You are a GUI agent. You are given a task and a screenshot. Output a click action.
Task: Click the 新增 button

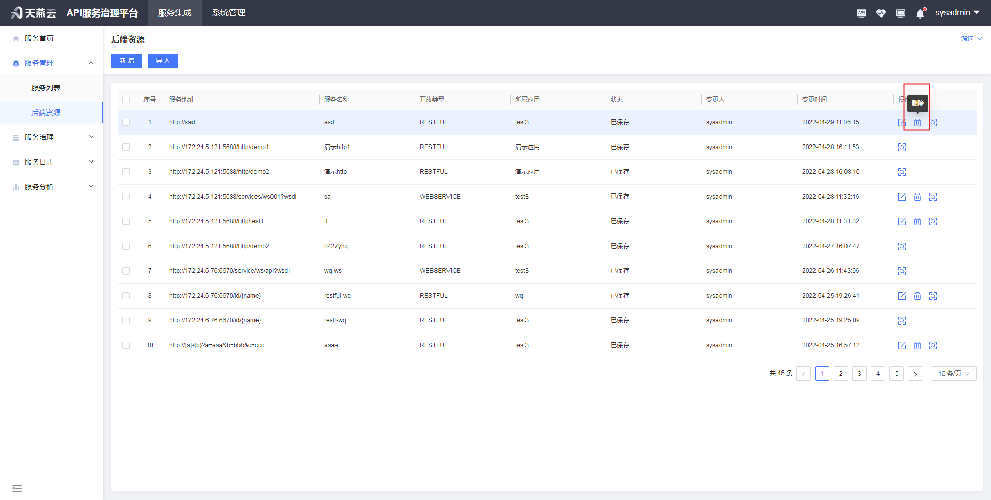pos(127,61)
